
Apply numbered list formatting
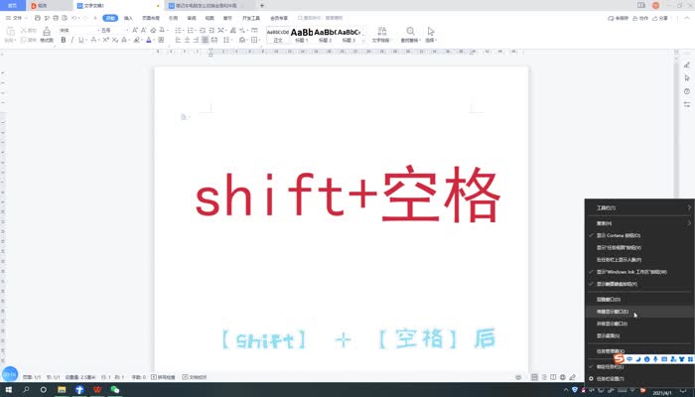point(191,30)
